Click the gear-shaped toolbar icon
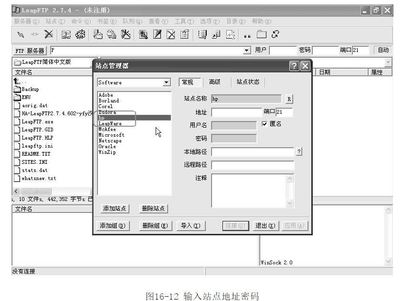Screen dimensions: 402x301 [80, 34]
